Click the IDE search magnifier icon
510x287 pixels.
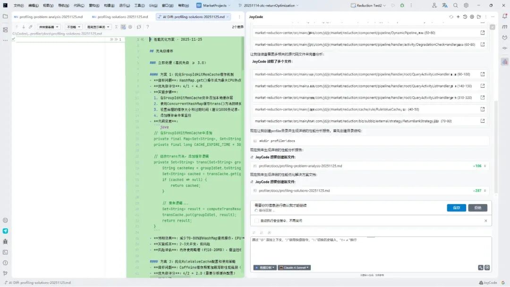point(455,6)
